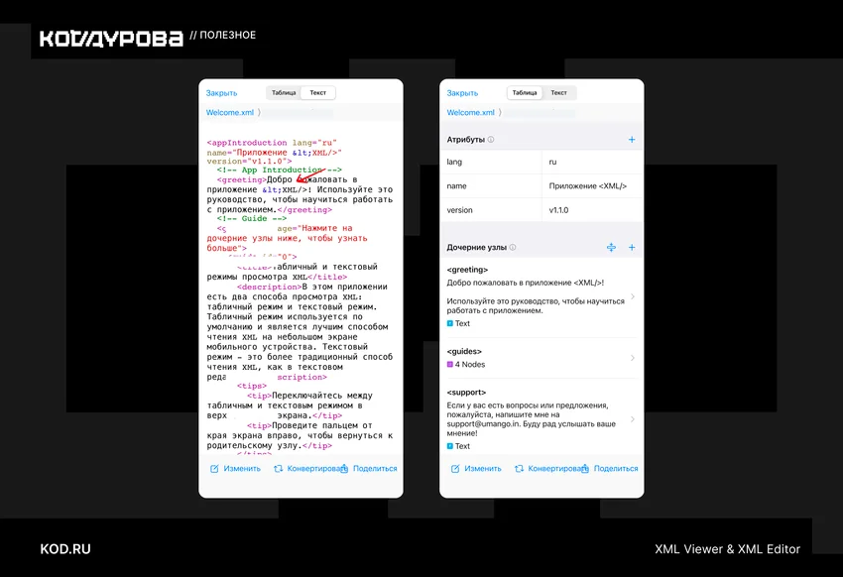Click the <guides> node title

(x=464, y=351)
